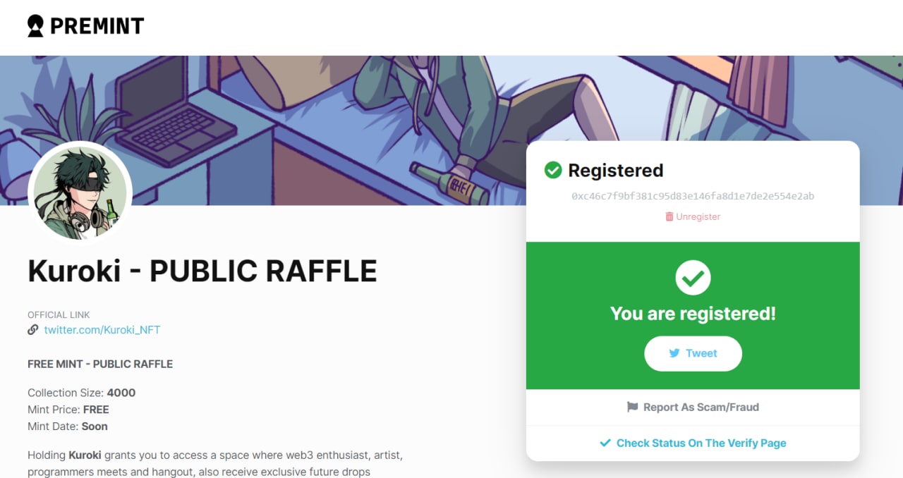This screenshot has height=478, width=903.
Task: Open the twitter.com/Kuroki_NFT link
Action: tap(102, 330)
